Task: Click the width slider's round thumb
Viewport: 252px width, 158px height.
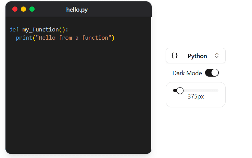Action: [x=180, y=90]
